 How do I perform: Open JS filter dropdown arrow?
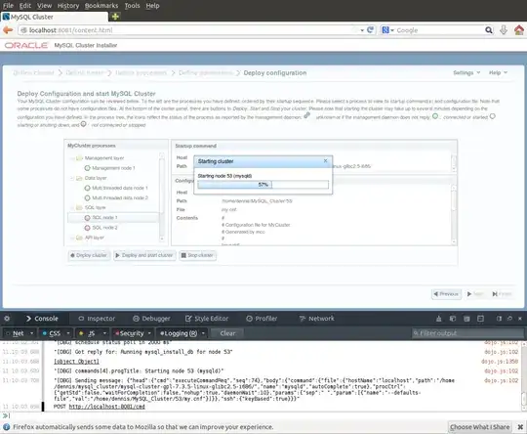tap(104, 333)
